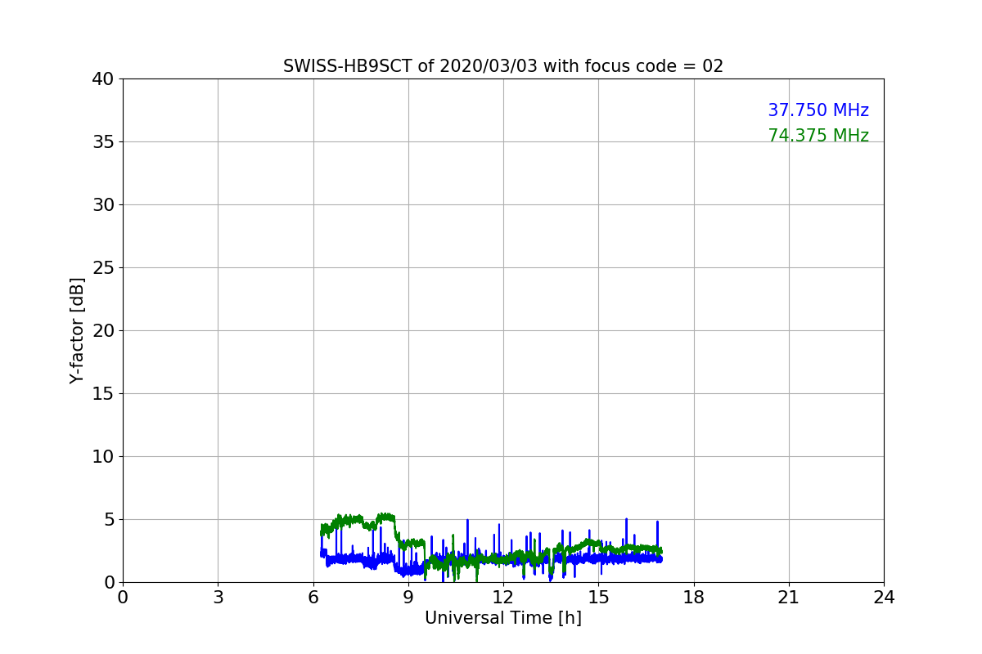Select the 37.750 MHz legend label
The width and height of the screenshot is (982, 654).
818,110
